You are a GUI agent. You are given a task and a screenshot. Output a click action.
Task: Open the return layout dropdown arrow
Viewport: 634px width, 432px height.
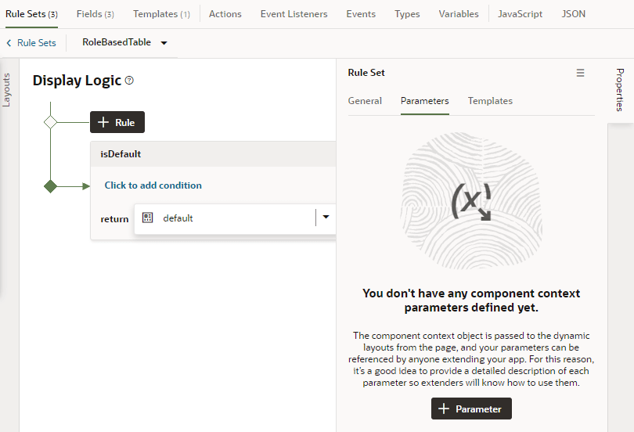pos(326,217)
